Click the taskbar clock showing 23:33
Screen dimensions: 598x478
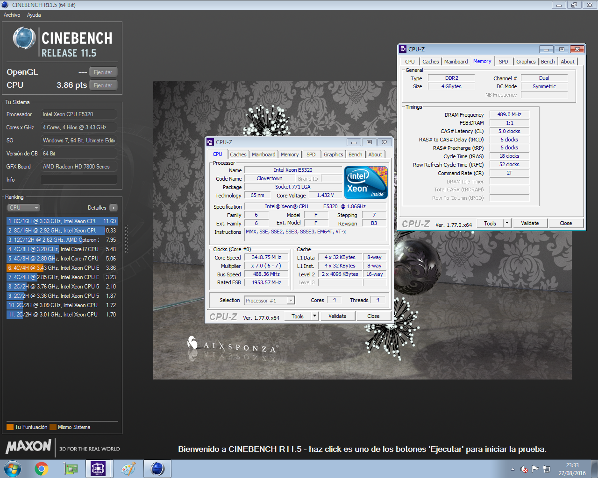pyautogui.click(x=572, y=469)
